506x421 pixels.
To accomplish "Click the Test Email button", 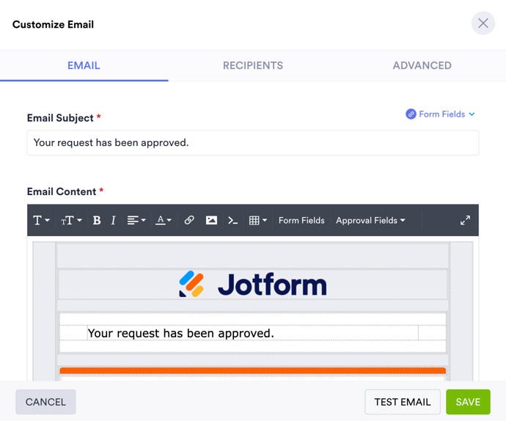I will (x=403, y=402).
